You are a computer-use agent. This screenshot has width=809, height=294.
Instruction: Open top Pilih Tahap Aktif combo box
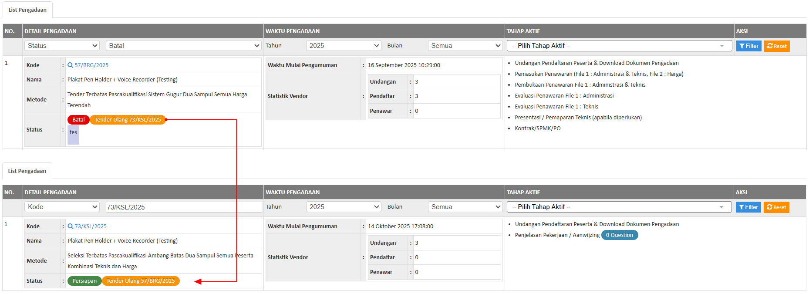(619, 46)
